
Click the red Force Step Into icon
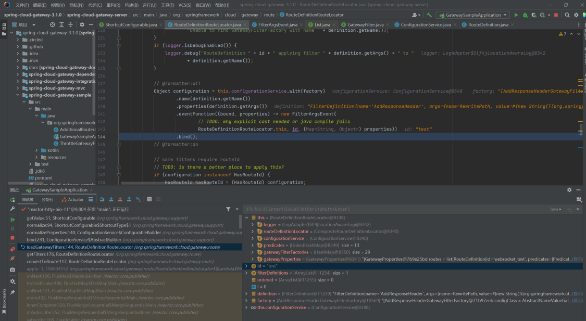tap(120, 199)
